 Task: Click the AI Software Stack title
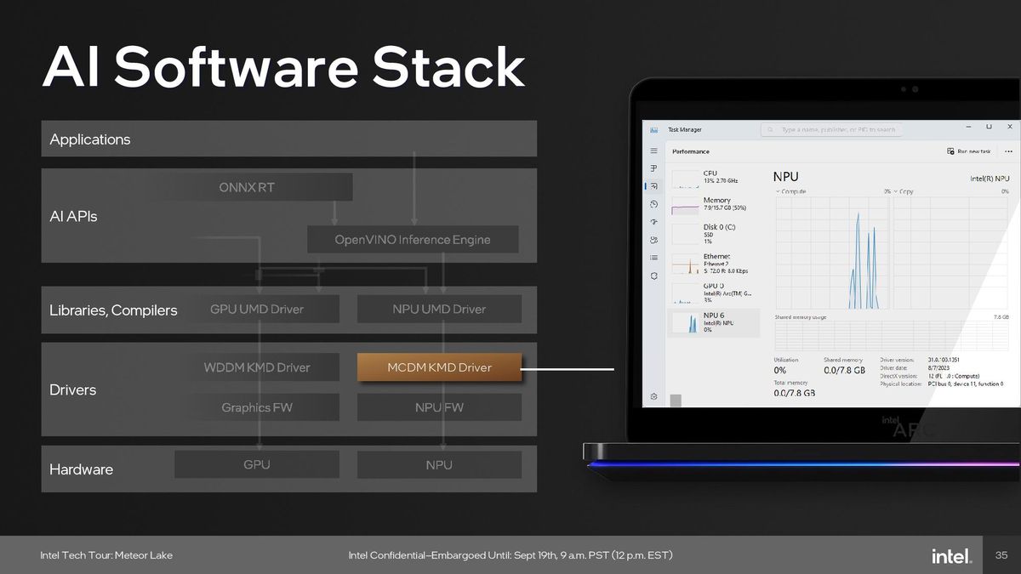pyautogui.click(x=283, y=67)
